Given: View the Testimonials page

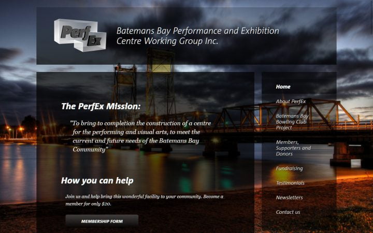Looking at the screenshot, I should click(290, 183).
